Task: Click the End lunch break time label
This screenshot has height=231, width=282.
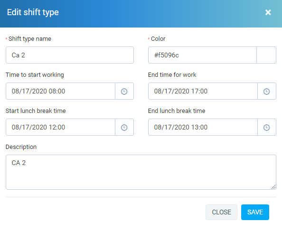Action: 177,111
